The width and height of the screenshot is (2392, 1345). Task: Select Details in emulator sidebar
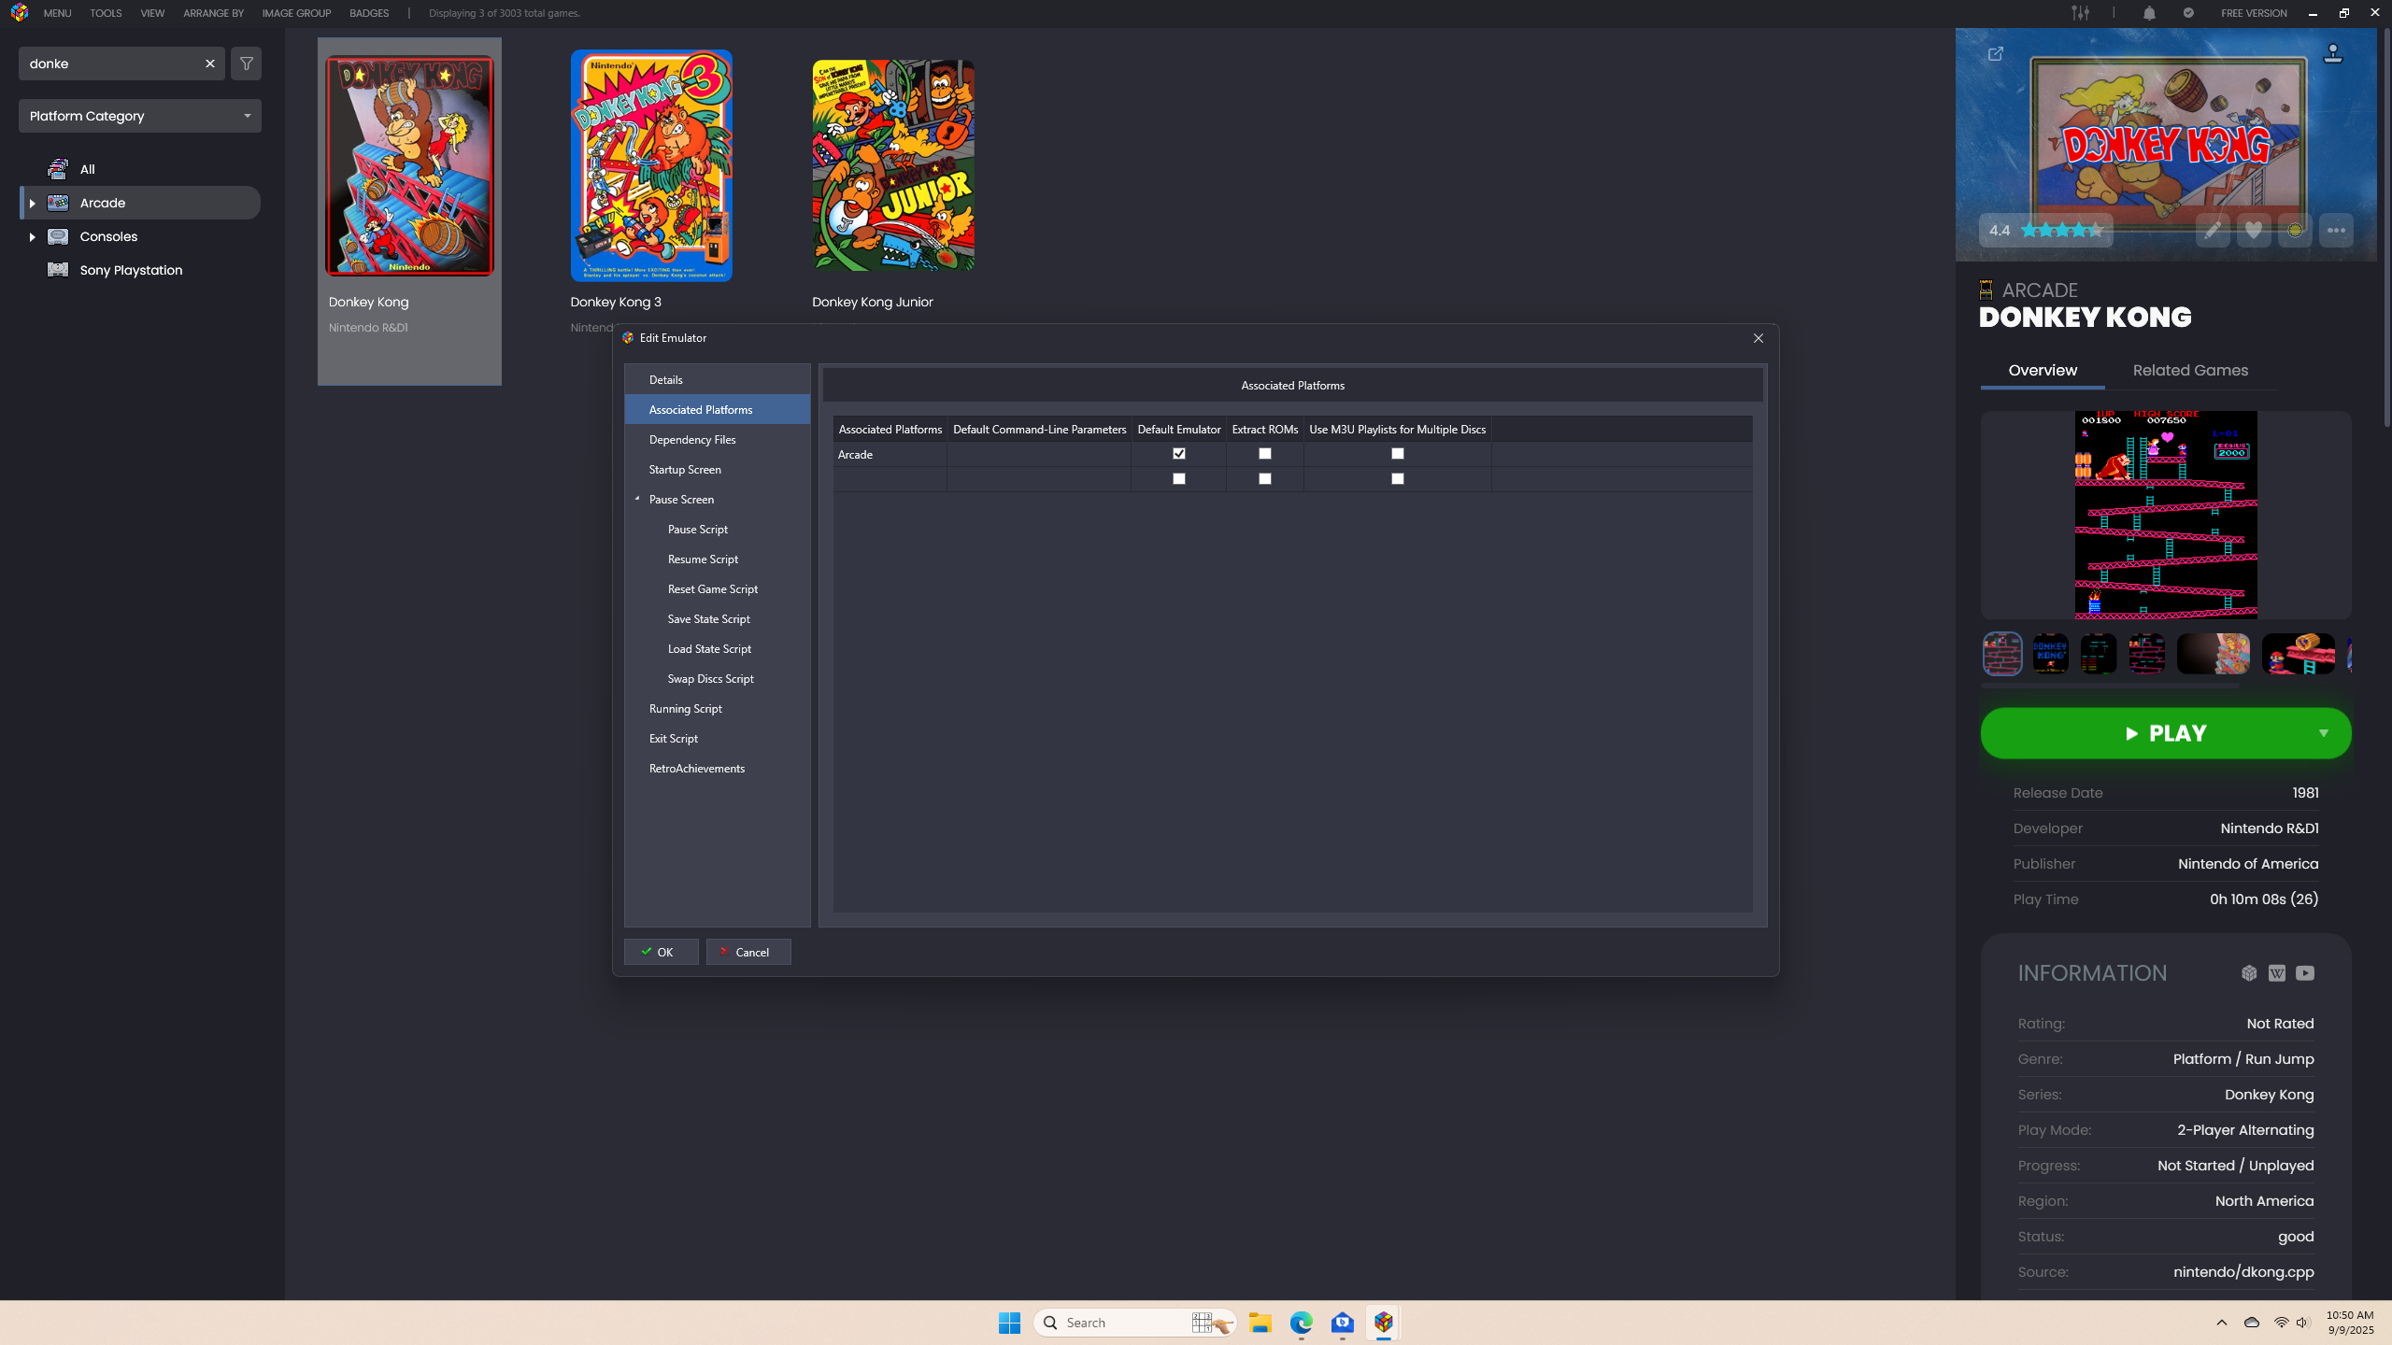coord(717,380)
